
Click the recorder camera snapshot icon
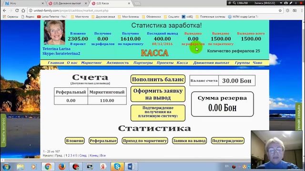tap(286, 3)
